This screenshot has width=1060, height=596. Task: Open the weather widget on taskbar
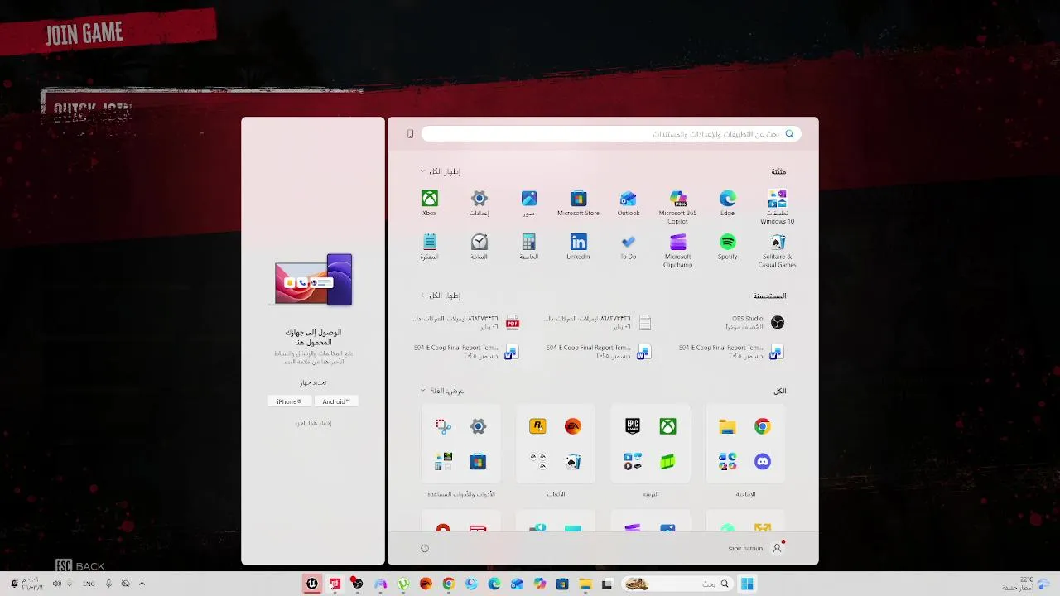(1025, 584)
